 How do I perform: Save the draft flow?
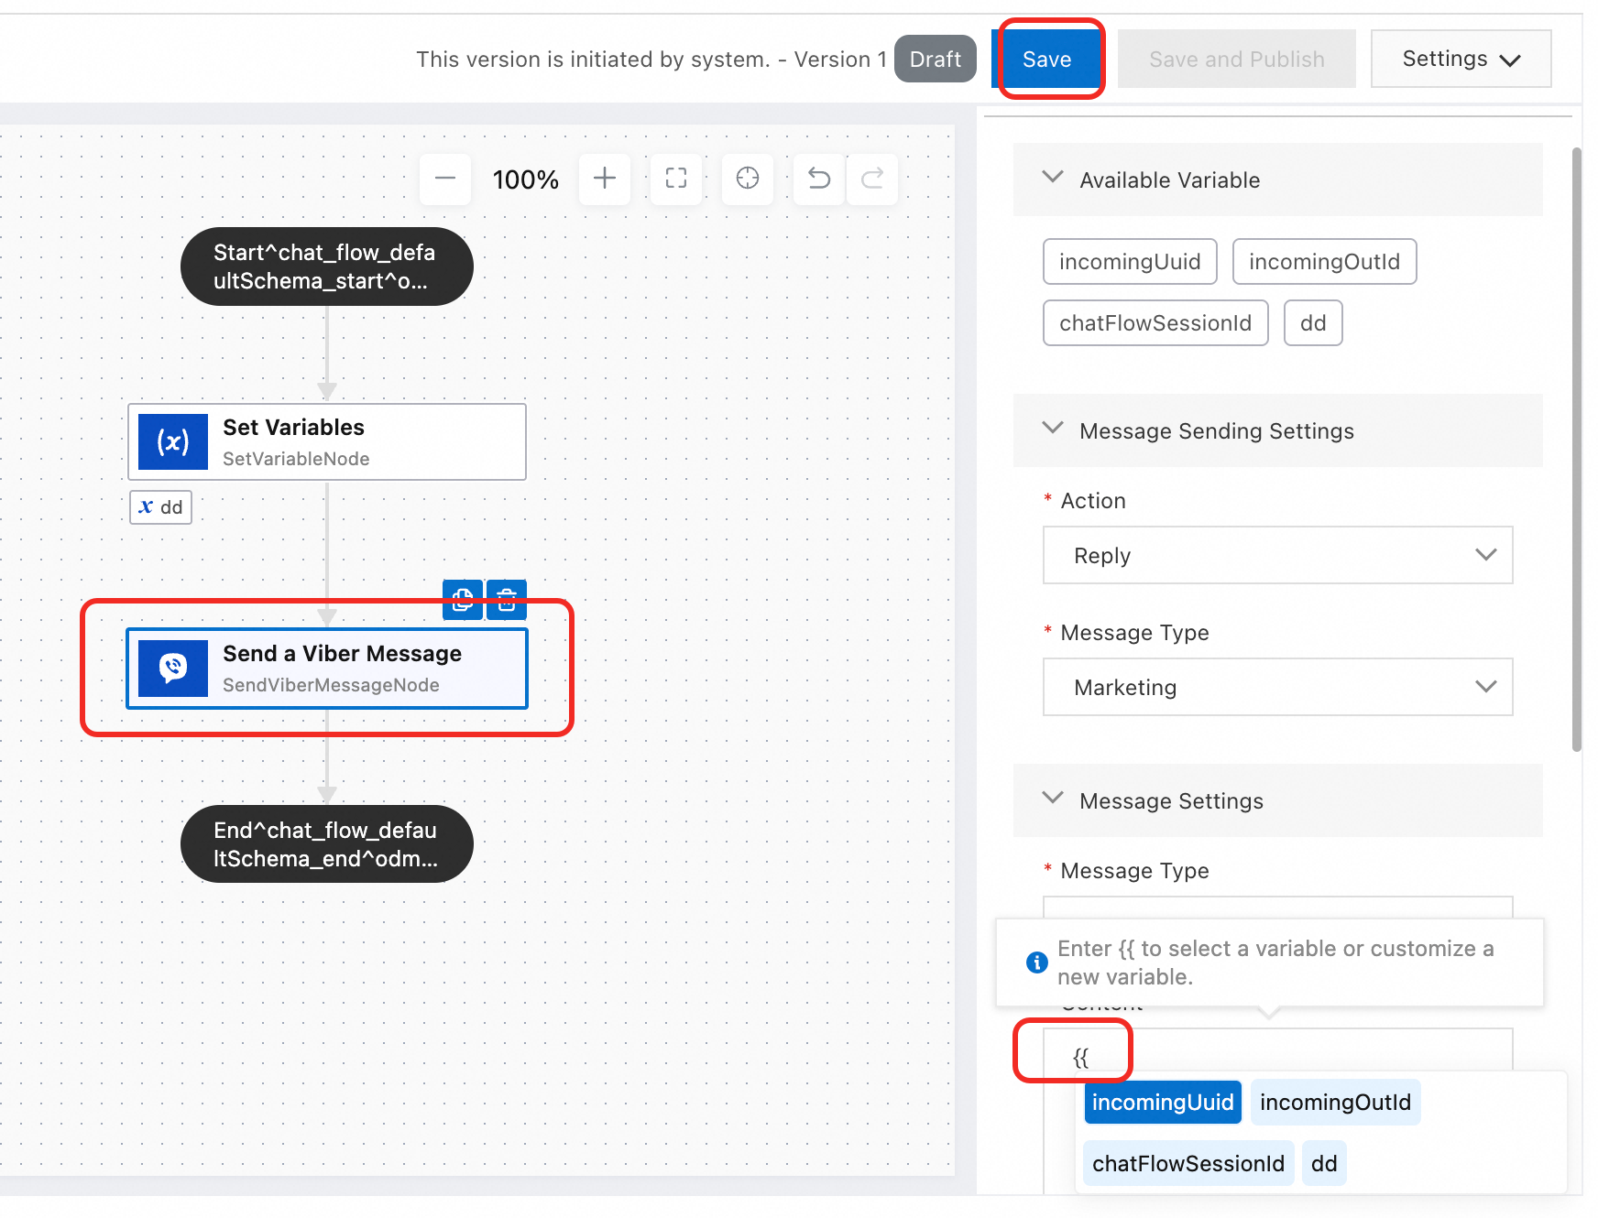pyautogui.click(x=1047, y=60)
